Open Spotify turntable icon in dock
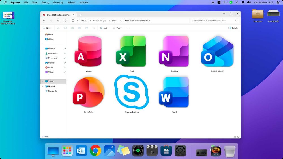The height and width of the screenshot is (159, 283). pyautogui.click(x=138, y=151)
